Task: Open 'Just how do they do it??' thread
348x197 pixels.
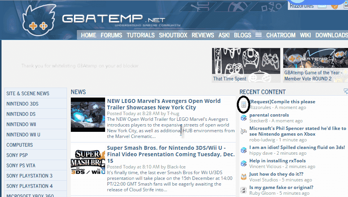Action: pos(276,174)
